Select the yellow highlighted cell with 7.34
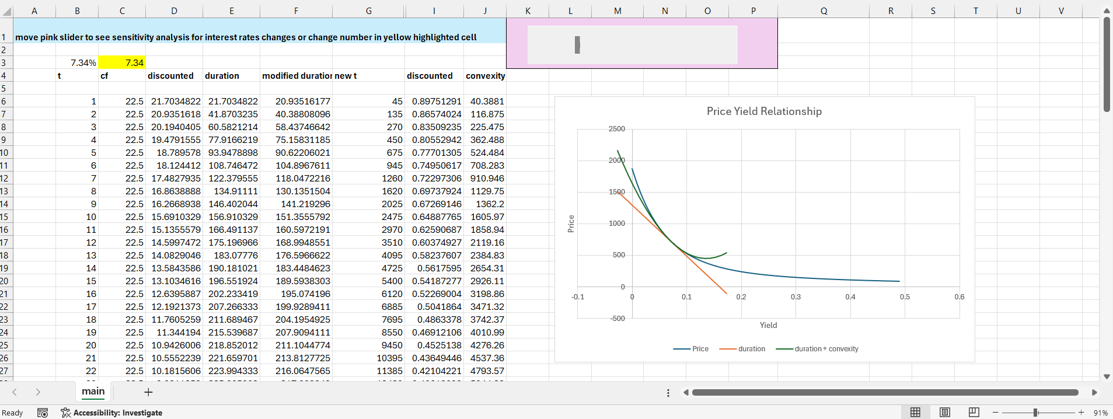The width and height of the screenshot is (1113, 419). pyautogui.click(x=122, y=62)
